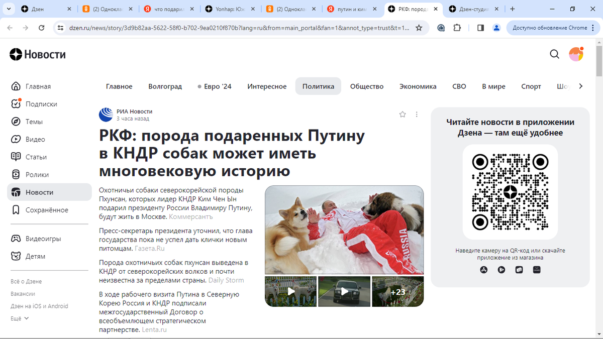Click the Daily Storm source link
603x339 pixels.
pyautogui.click(x=226, y=280)
